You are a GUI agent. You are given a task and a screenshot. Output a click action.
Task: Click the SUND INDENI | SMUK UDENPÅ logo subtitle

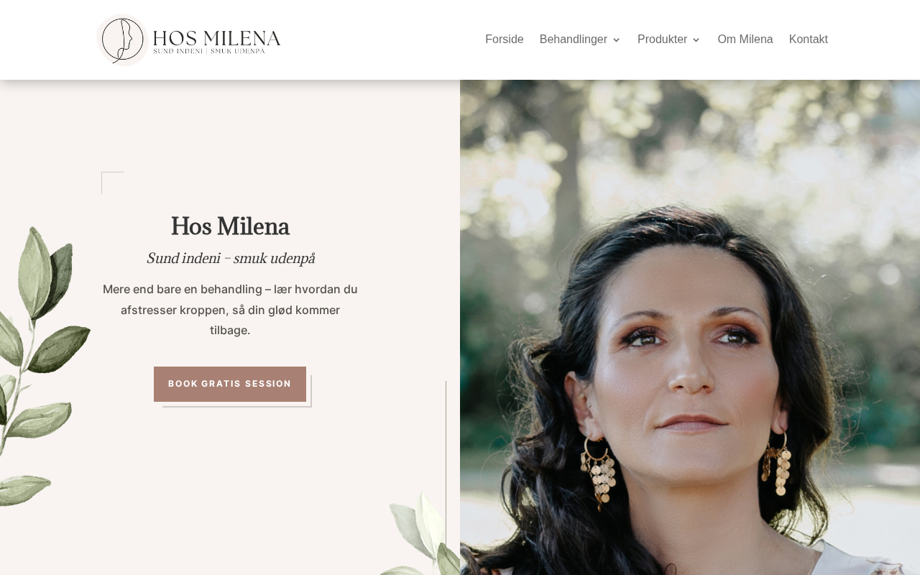pyautogui.click(x=209, y=52)
